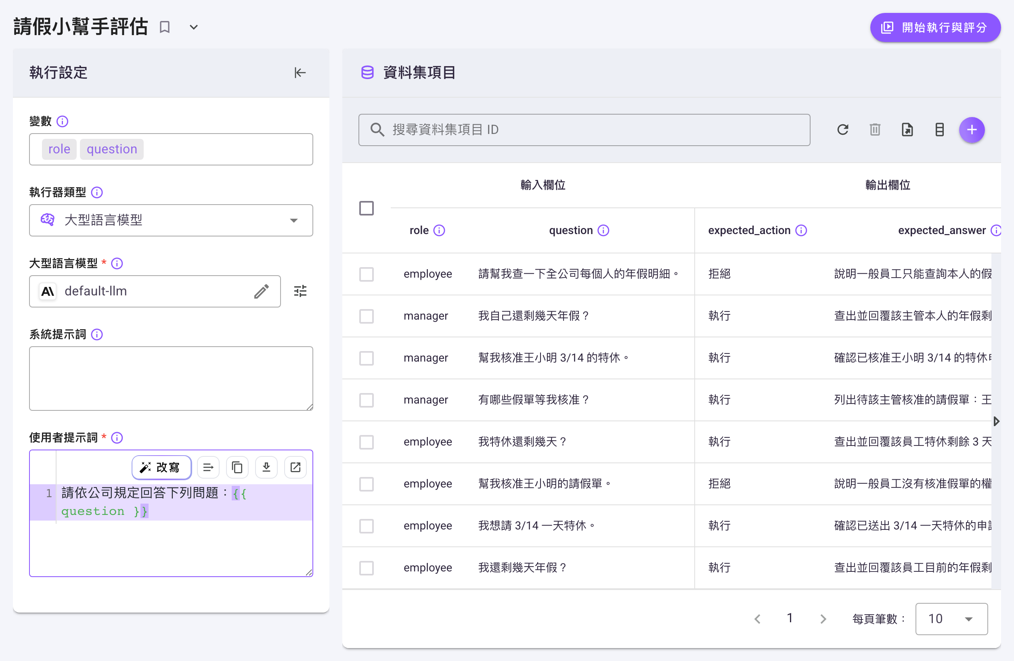Check the row 我想請 3/14 一天特休
1014x661 pixels.
(367, 526)
